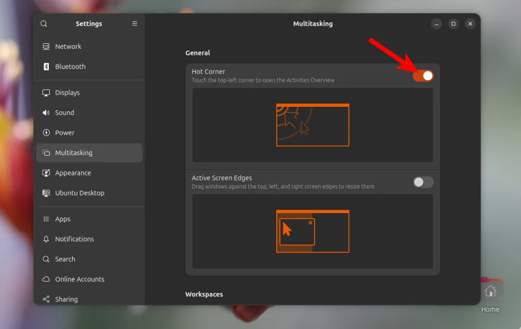521x329 pixels.
Task: Enable Active Screen Edges
Action: (423, 182)
